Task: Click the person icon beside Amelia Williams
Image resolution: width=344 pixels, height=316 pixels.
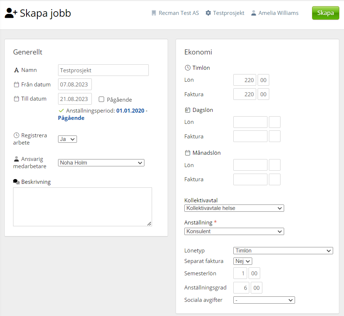Action: coord(254,13)
